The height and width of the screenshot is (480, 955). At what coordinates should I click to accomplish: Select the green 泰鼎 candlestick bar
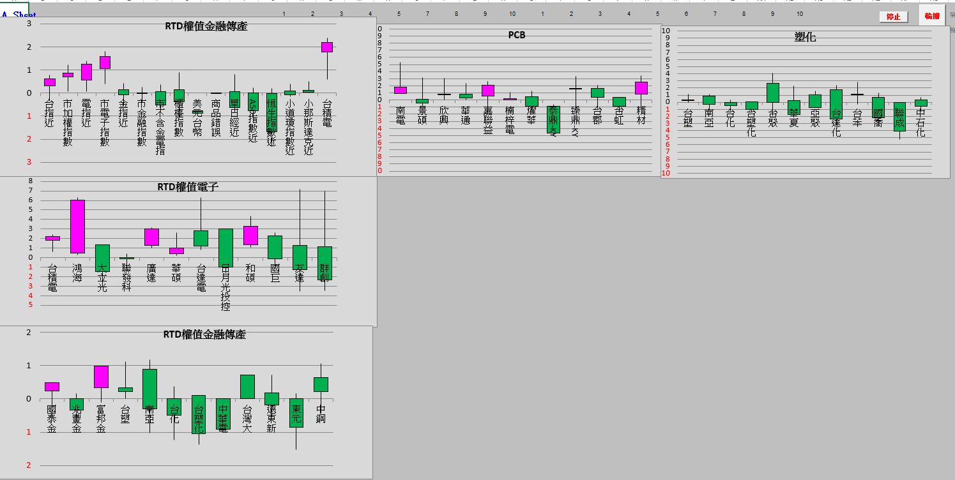(x=553, y=119)
